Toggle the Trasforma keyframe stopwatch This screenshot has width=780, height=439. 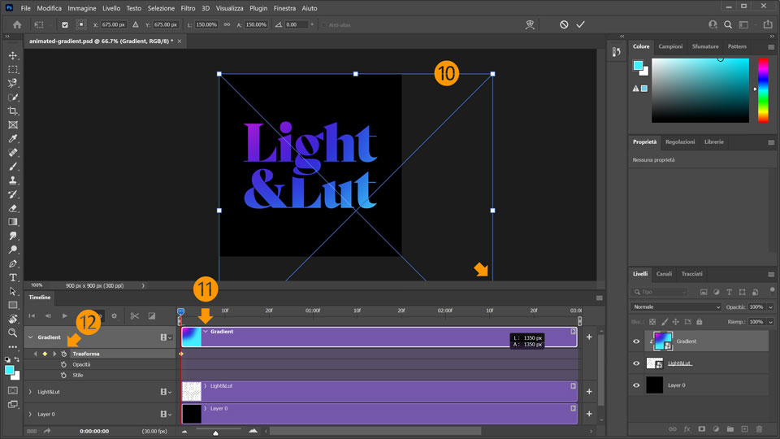click(x=63, y=354)
